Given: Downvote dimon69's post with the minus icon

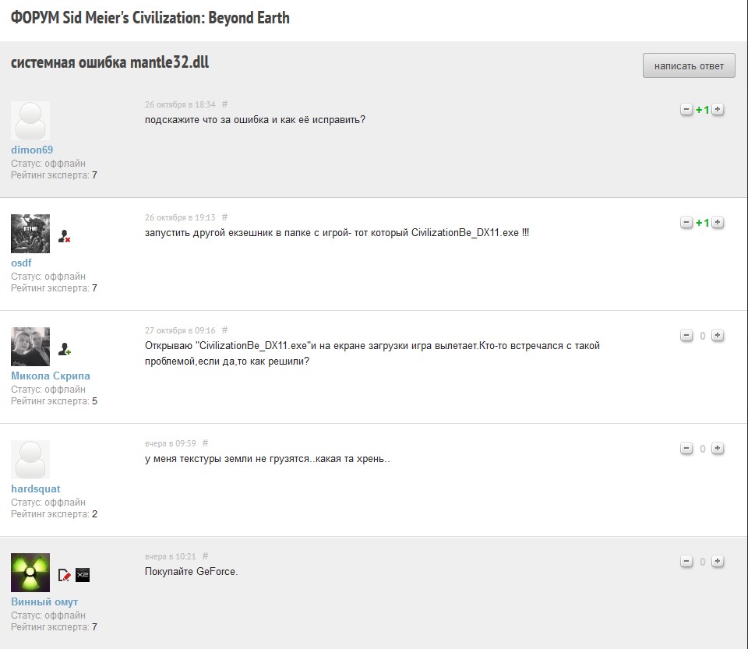Looking at the screenshot, I should [x=686, y=110].
